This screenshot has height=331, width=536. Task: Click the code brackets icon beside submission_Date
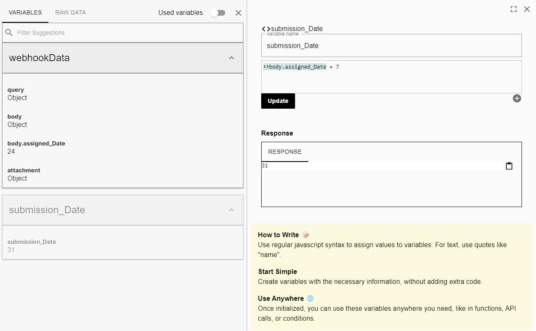pos(266,29)
